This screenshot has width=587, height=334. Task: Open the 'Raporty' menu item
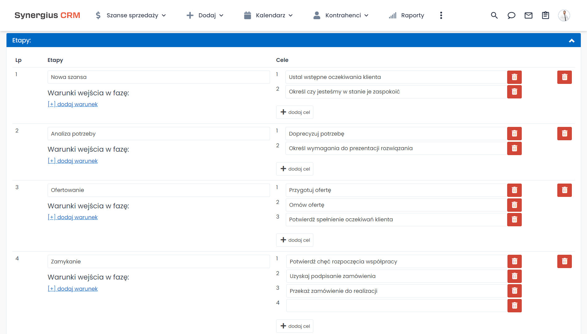[412, 15]
